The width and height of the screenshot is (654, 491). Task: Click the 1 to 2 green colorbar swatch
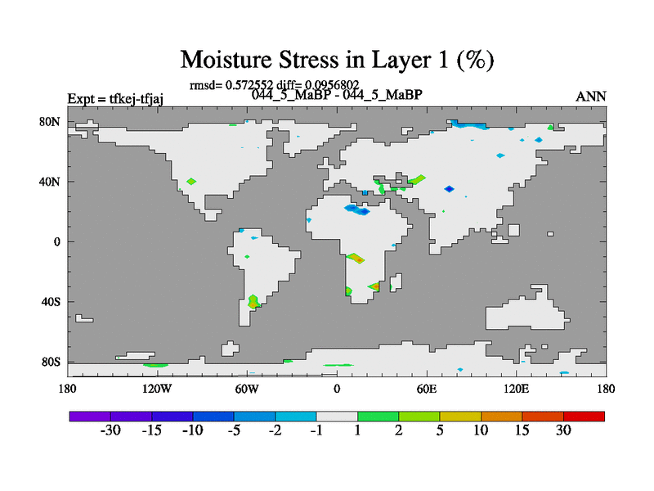378,417
